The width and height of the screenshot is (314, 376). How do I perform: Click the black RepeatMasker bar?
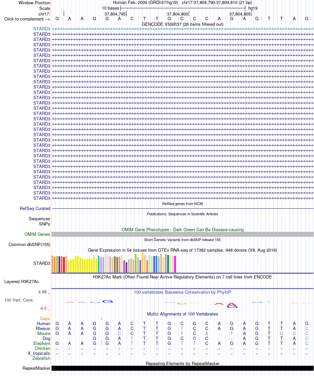pyautogui.click(x=183, y=368)
